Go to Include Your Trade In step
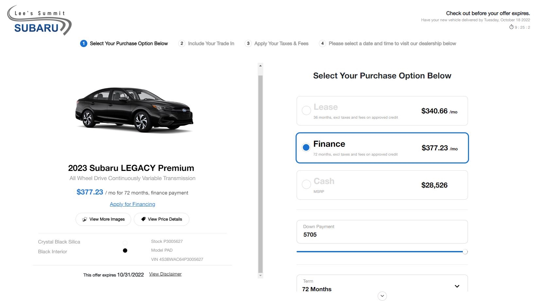 tap(211, 43)
